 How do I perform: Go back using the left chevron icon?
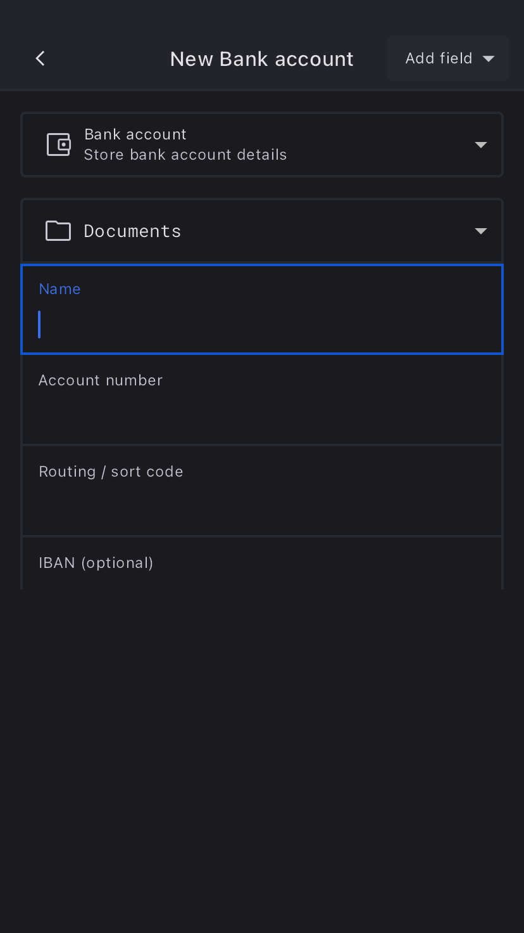click(40, 58)
